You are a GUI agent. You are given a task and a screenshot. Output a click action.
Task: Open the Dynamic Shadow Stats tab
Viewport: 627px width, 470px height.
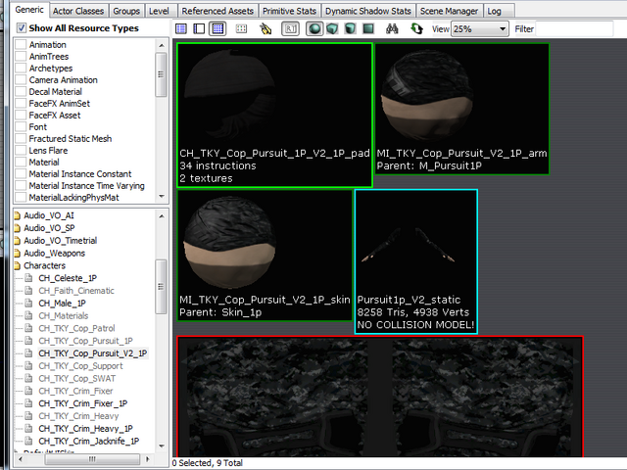[x=368, y=11]
